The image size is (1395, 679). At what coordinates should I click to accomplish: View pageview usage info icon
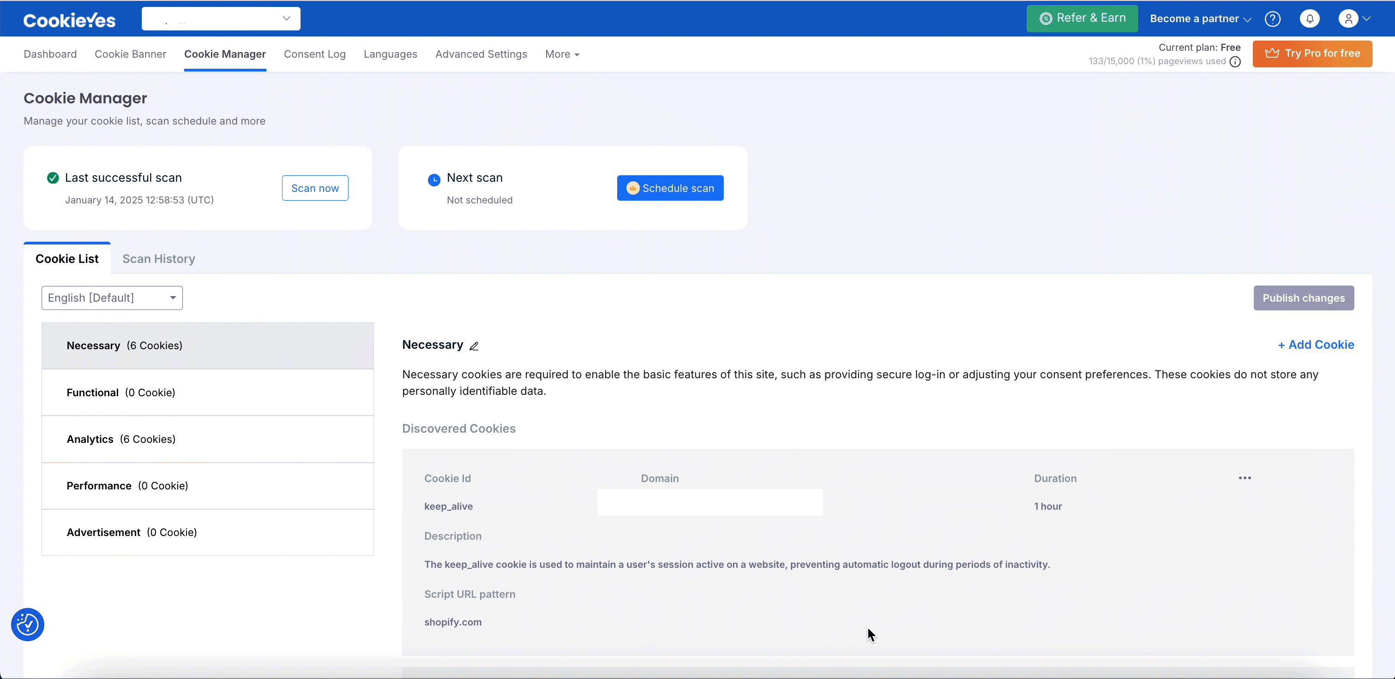[x=1235, y=61]
